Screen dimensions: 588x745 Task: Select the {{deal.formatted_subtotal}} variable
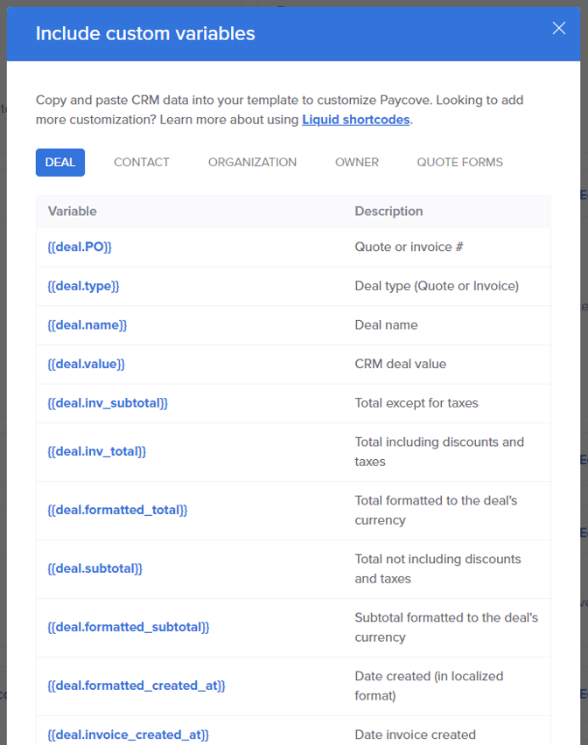129,627
